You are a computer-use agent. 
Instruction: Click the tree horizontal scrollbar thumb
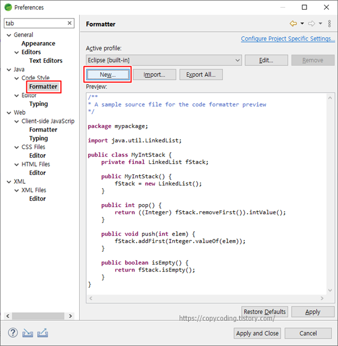coord(38,316)
